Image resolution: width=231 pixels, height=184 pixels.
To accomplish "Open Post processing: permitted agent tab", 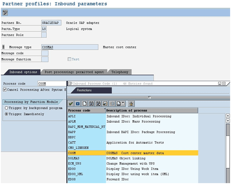I will click(x=74, y=72).
